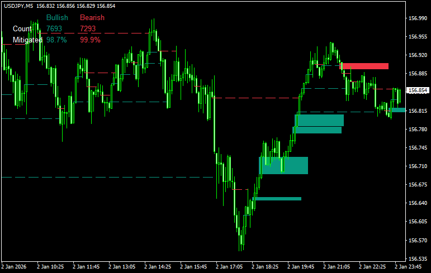Click the 2 Jan 13:05 time label
431x273 pixels.
122,266
